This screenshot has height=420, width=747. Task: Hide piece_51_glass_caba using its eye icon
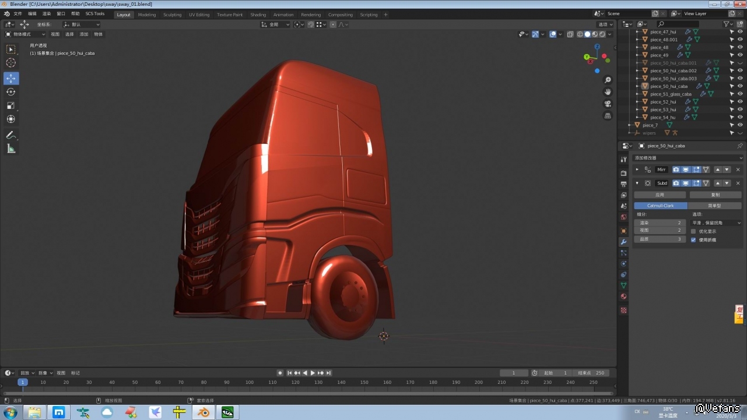pyautogui.click(x=740, y=94)
